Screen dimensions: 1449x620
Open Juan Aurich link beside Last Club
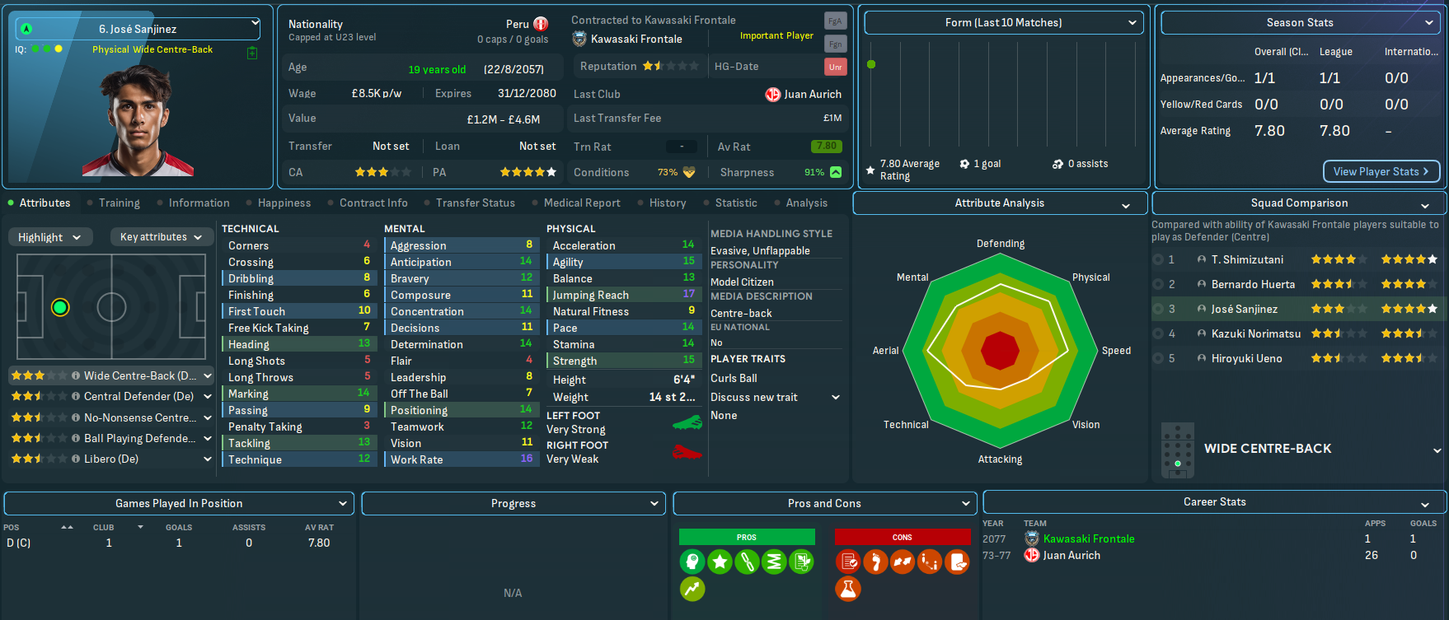[812, 94]
